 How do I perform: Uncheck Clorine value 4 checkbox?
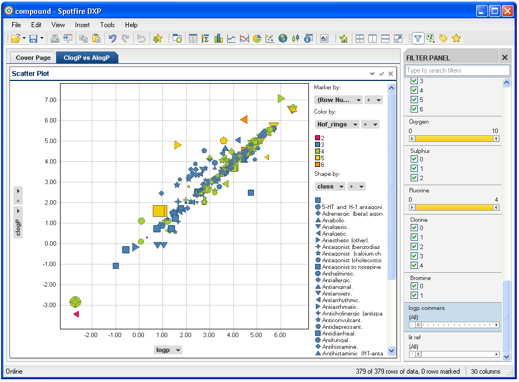pos(414,266)
